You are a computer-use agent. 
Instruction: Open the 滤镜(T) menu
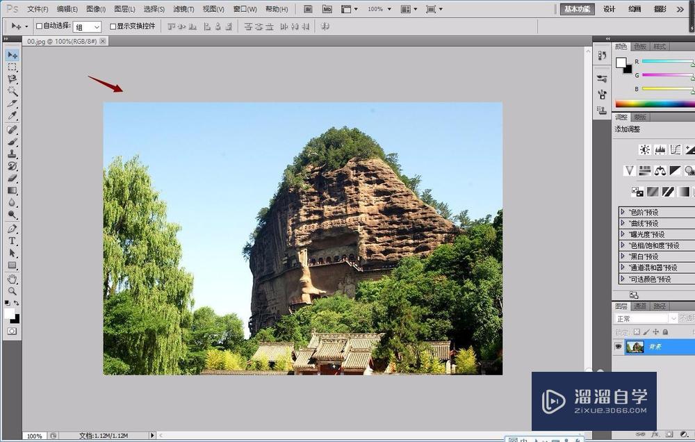(x=183, y=9)
